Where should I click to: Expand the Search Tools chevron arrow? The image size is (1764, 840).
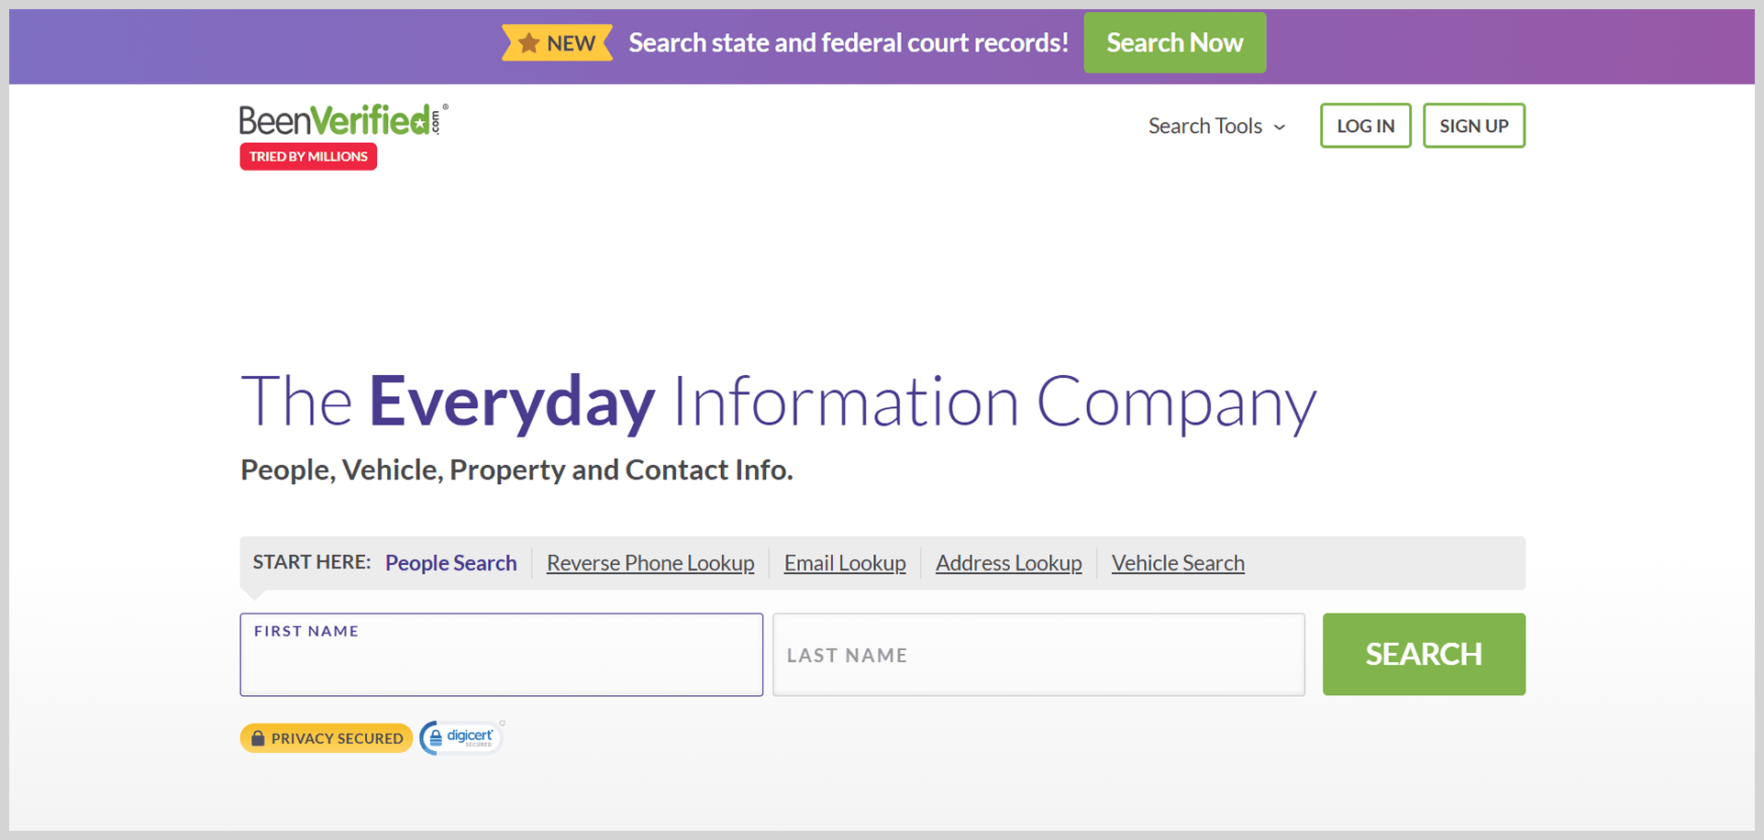tap(1279, 127)
